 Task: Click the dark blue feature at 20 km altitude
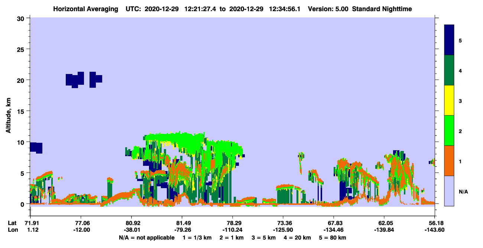(x=84, y=79)
